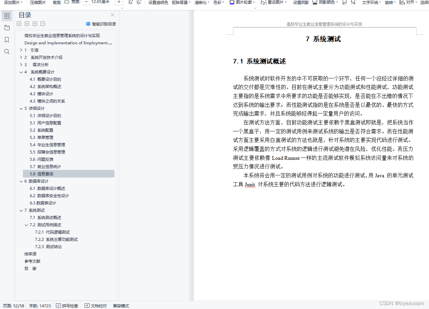
Task: Go to 4.1 概要设计目的 heading
Action: pyautogui.click(x=45, y=79)
